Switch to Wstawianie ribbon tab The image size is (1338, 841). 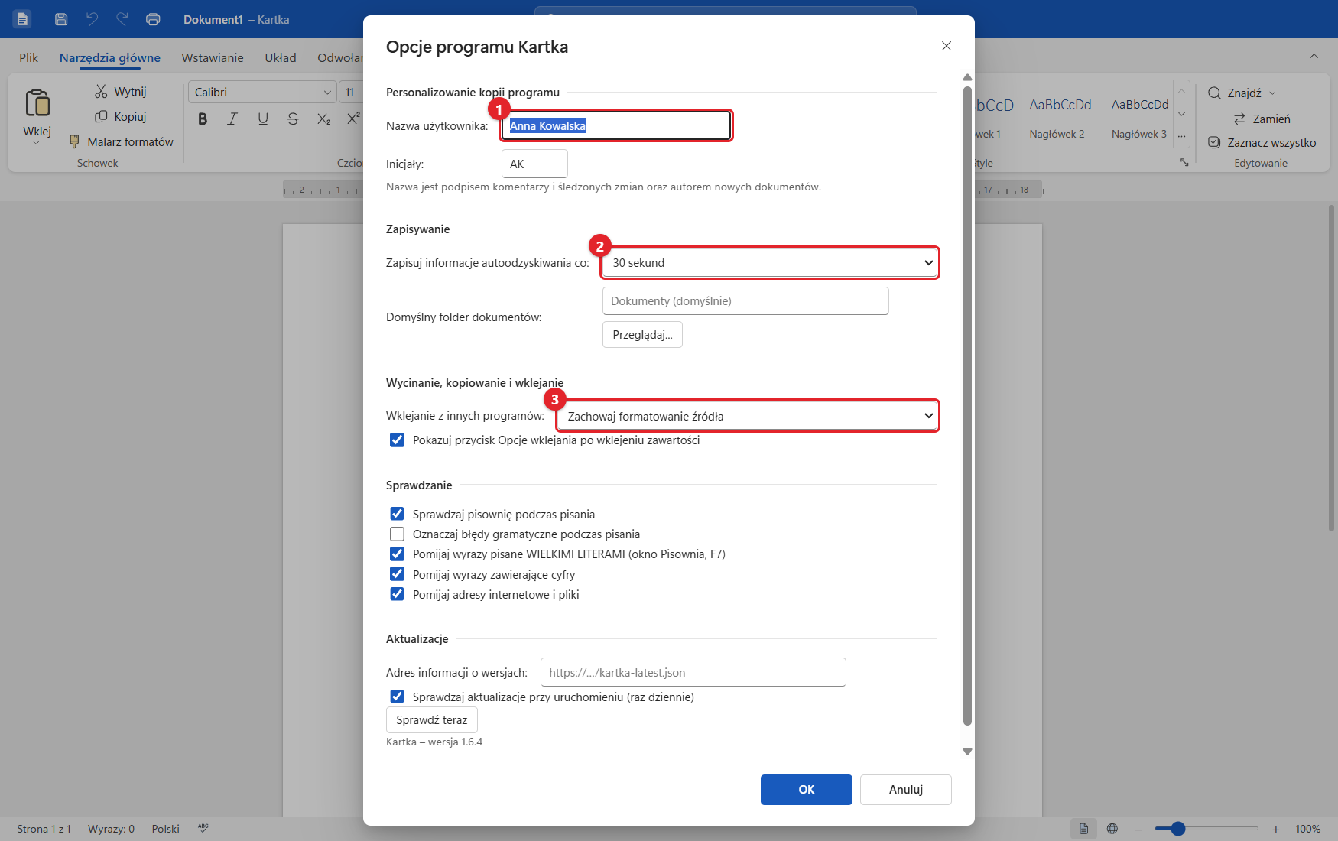pyautogui.click(x=213, y=57)
